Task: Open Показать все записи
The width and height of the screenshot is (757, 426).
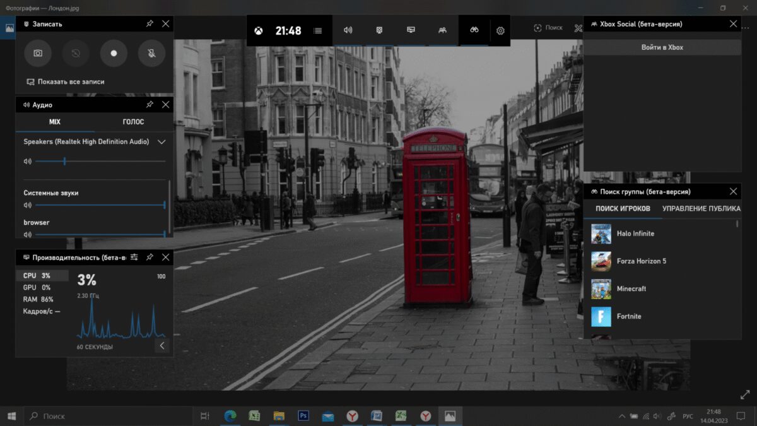Action: (69, 81)
